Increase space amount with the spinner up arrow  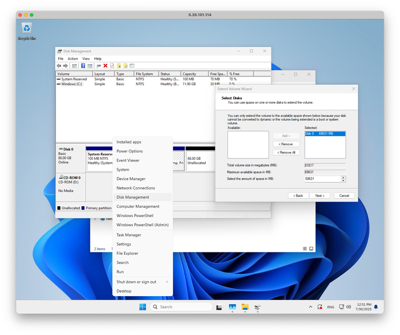[343, 177]
